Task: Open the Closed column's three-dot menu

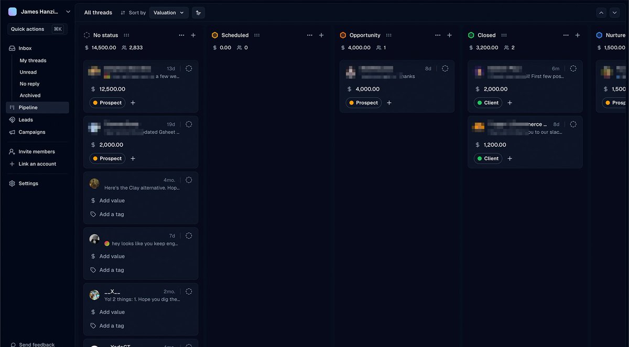Action: (x=566, y=35)
